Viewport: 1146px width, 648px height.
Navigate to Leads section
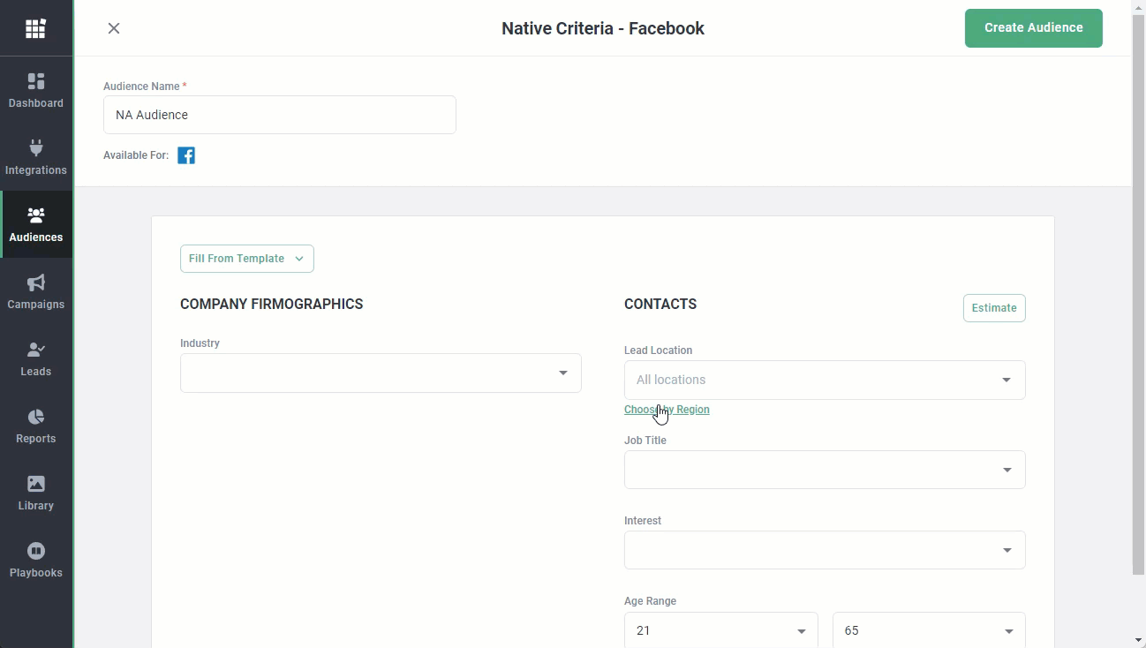tap(36, 359)
